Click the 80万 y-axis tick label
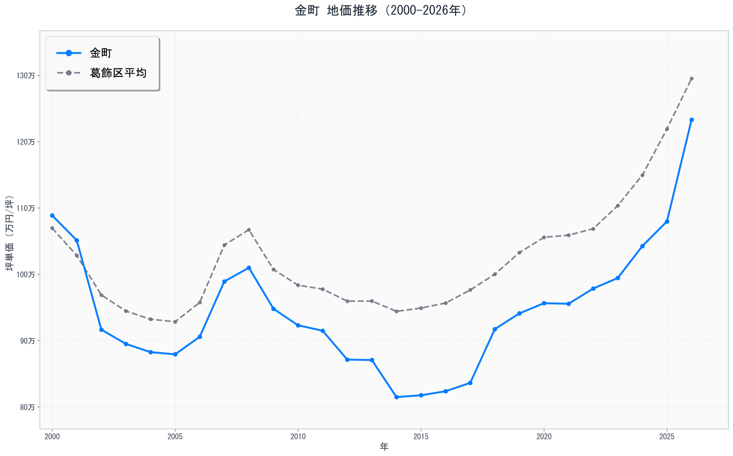This screenshot has width=733, height=456. pyautogui.click(x=27, y=407)
